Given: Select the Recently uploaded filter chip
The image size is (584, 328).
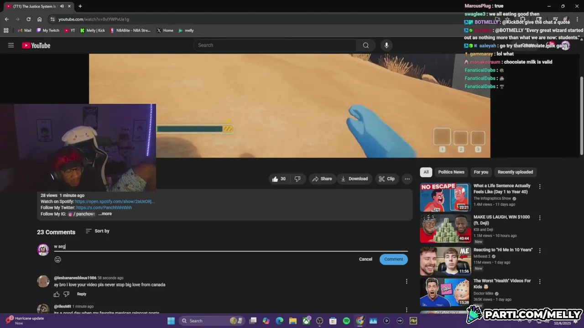Looking at the screenshot, I should 515,172.
